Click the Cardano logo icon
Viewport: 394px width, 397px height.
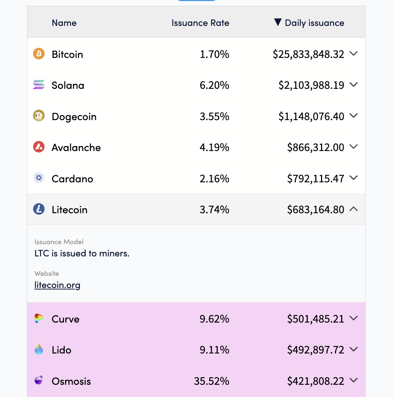pyautogui.click(x=39, y=178)
